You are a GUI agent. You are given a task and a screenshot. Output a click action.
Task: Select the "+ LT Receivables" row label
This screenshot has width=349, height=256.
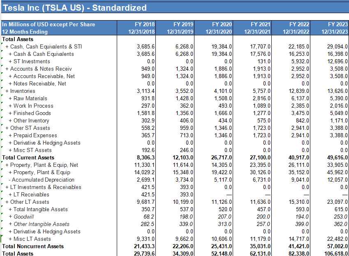point(29,195)
